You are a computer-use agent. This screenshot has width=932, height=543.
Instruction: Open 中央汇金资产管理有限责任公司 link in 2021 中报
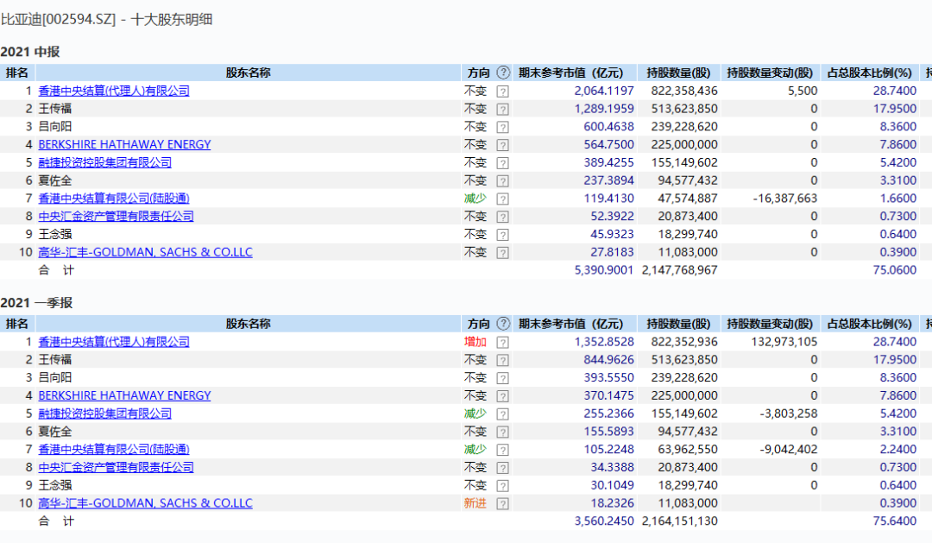116,217
